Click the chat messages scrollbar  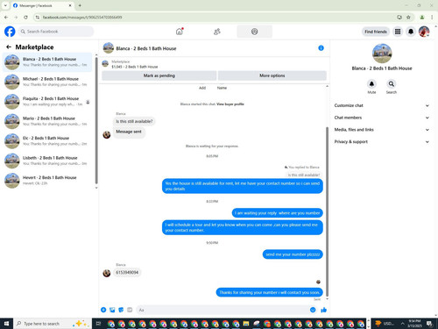pos(327,212)
